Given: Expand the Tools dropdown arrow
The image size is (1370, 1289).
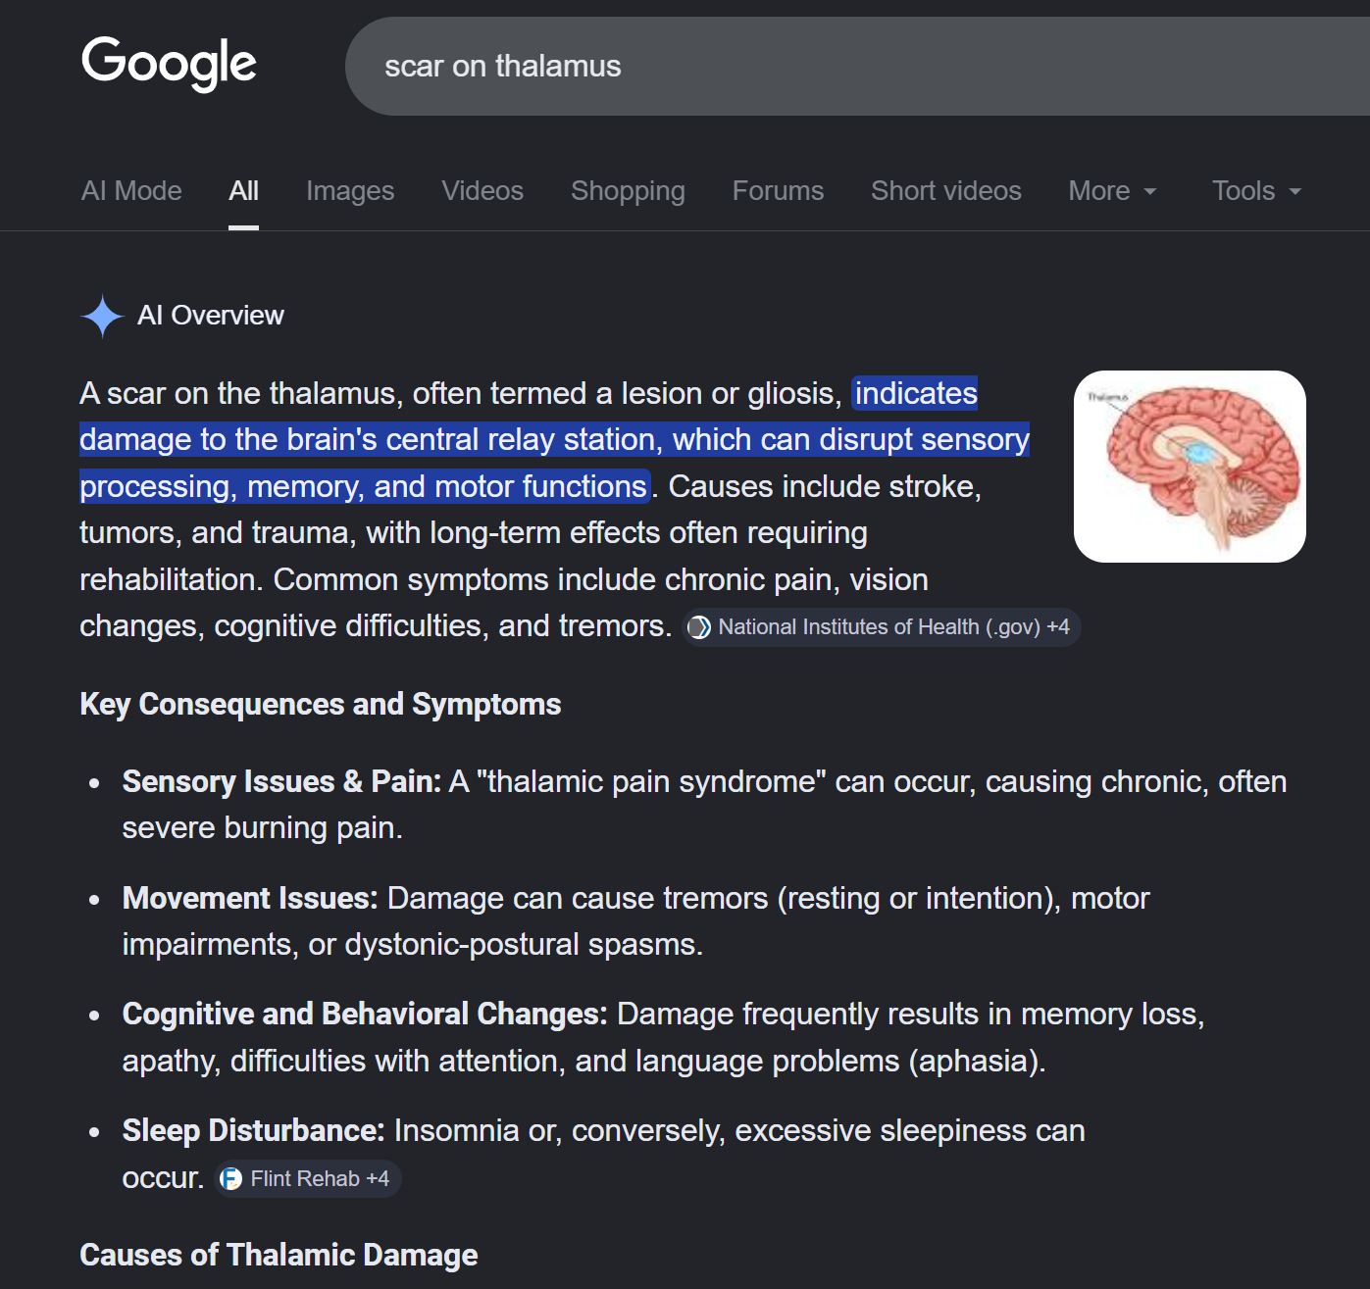Looking at the screenshot, I should tap(1295, 191).
